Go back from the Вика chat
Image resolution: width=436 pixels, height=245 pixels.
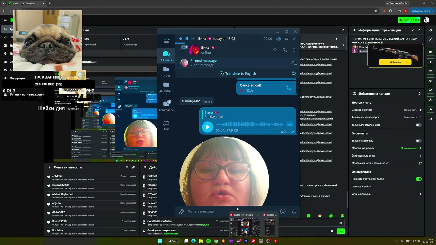pos(182,50)
